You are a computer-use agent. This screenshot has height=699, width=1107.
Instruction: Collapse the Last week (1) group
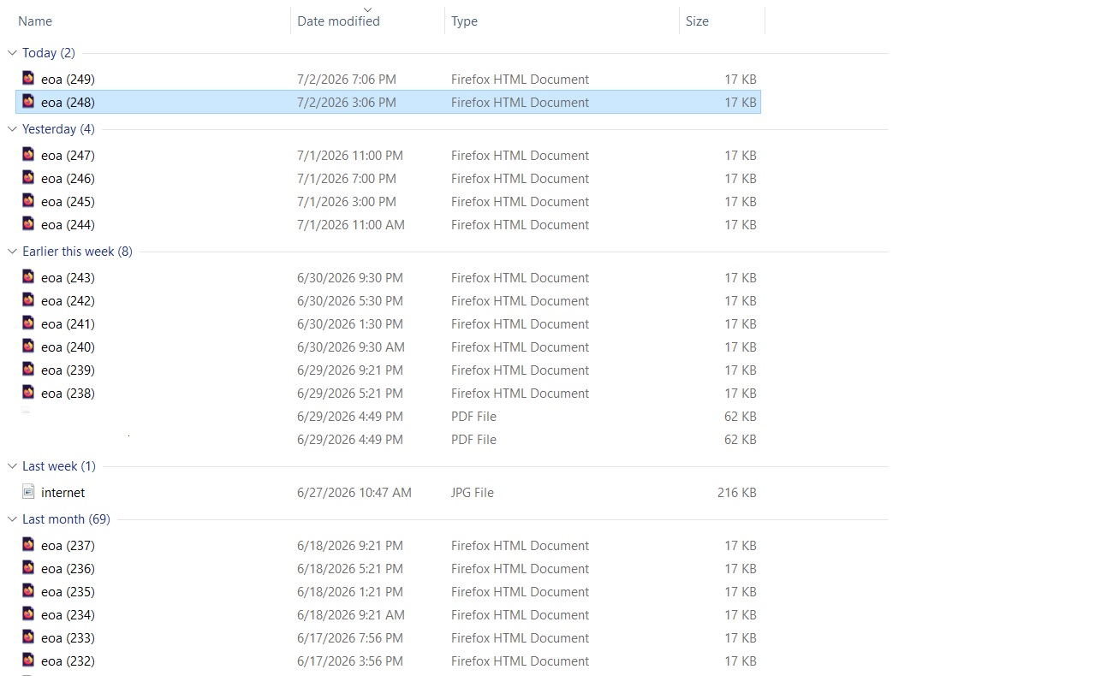[x=12, y=466]
